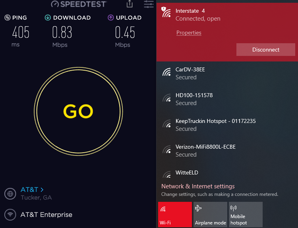Click the SPEEDTEST title text
The height and width of the screenshot is (228, 298).
[83, 4]
